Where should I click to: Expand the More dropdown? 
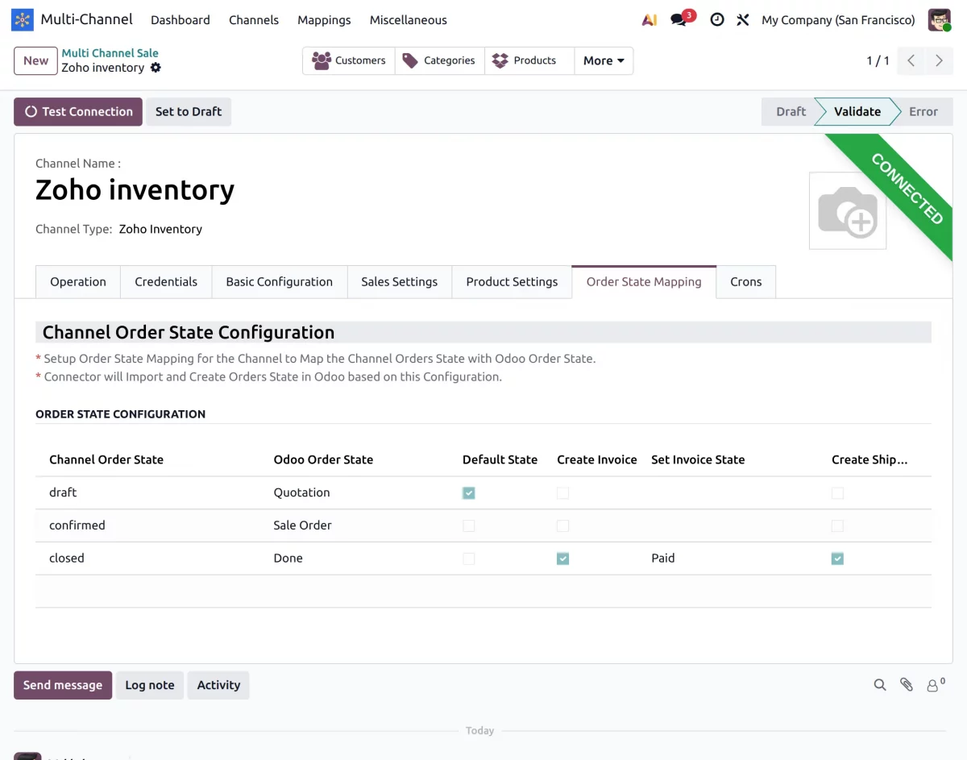click(604, 60)
